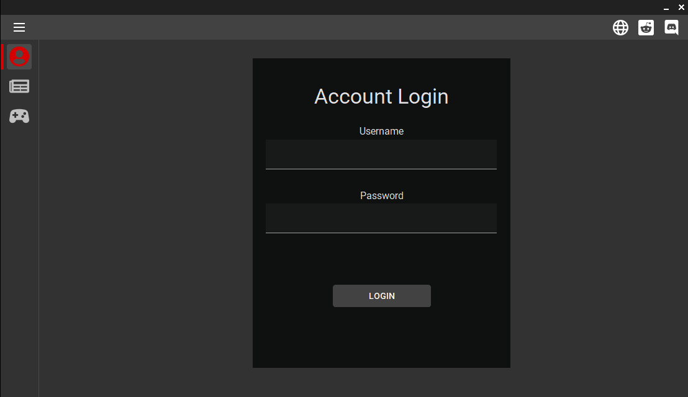
Task: Click empty sidebar space below Games icon
Action: [19, 248]
